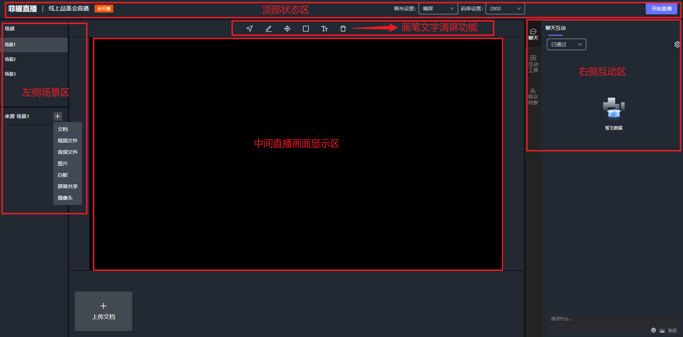Click the 上传文档 upload tile

(103, 311)
